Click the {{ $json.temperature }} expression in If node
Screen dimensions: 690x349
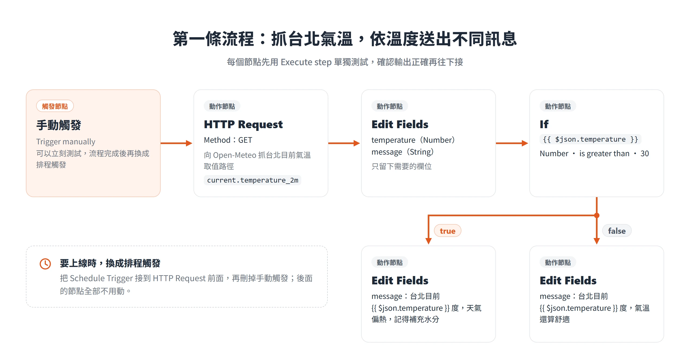pyautogui.click(x=591, y=139)
